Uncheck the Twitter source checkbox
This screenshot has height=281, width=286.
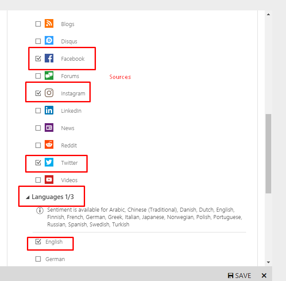pos(38,163)
